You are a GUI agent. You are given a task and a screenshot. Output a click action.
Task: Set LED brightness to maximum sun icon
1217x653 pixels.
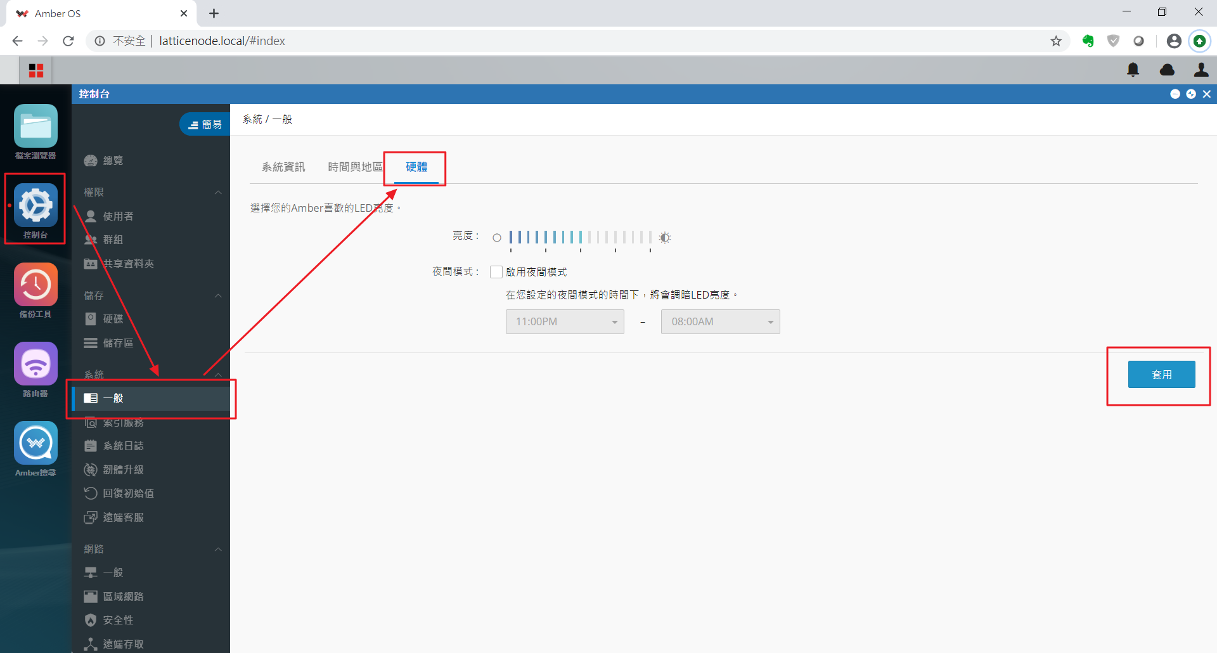[664, 238]
